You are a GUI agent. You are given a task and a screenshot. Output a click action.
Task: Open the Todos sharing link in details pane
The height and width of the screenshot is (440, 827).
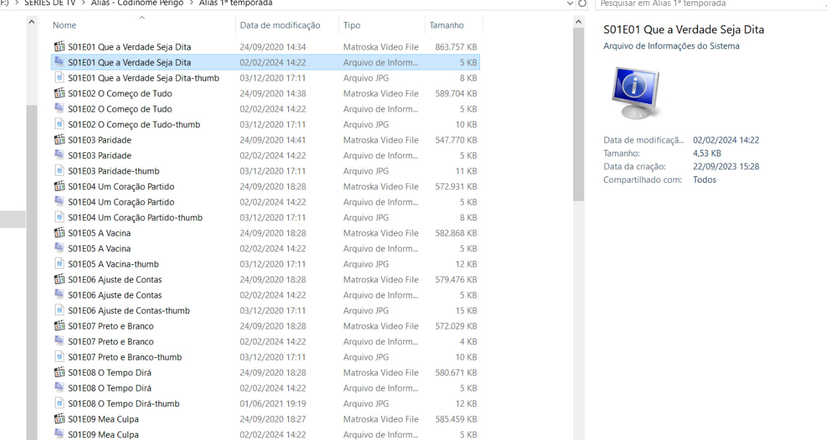tap(704, 180)
